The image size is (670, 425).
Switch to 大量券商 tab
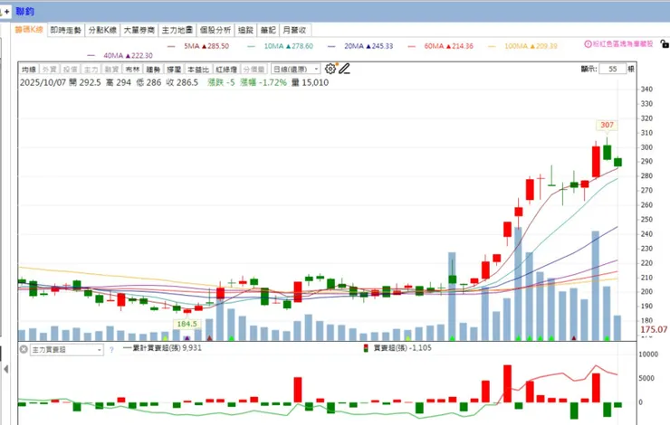pos(139,30)
